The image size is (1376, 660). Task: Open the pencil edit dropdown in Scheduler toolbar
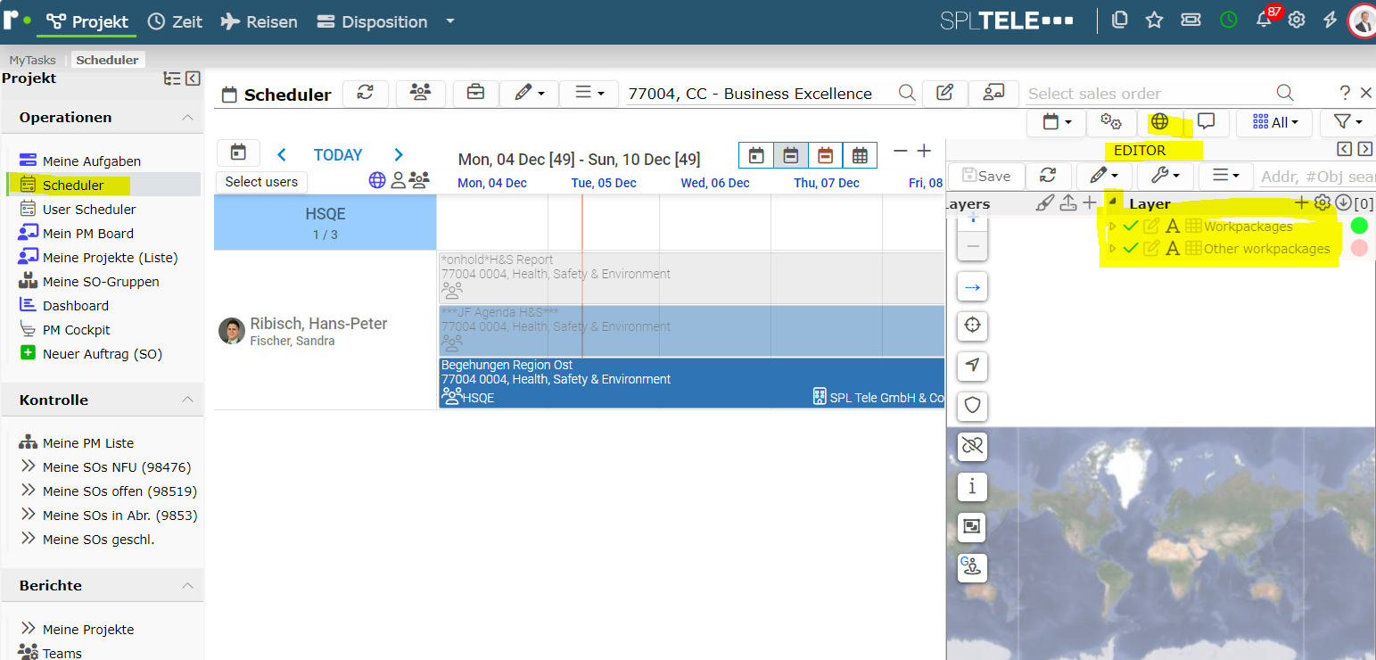tap(529, 93)
